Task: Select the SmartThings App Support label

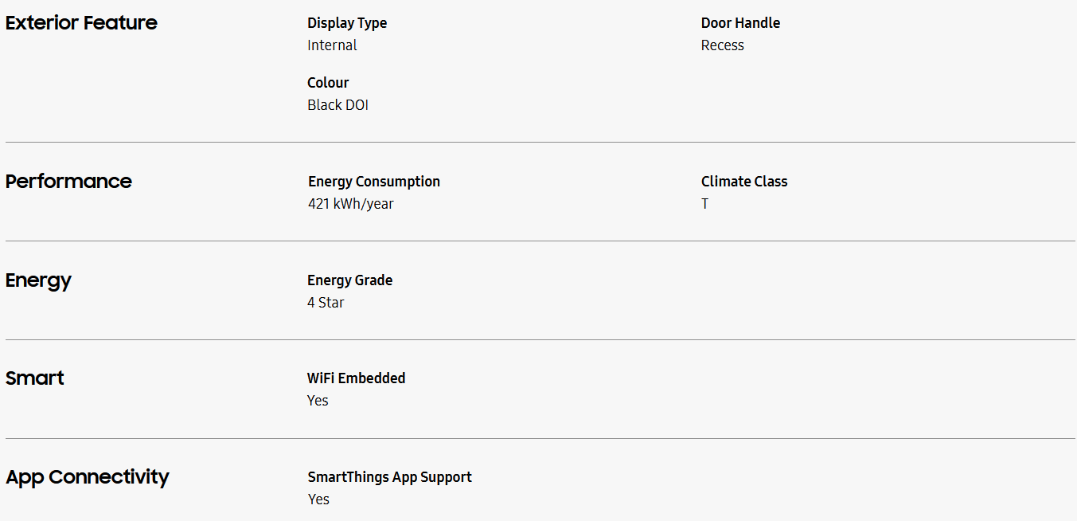Action: pyautogui.click(x=390, y=477)
